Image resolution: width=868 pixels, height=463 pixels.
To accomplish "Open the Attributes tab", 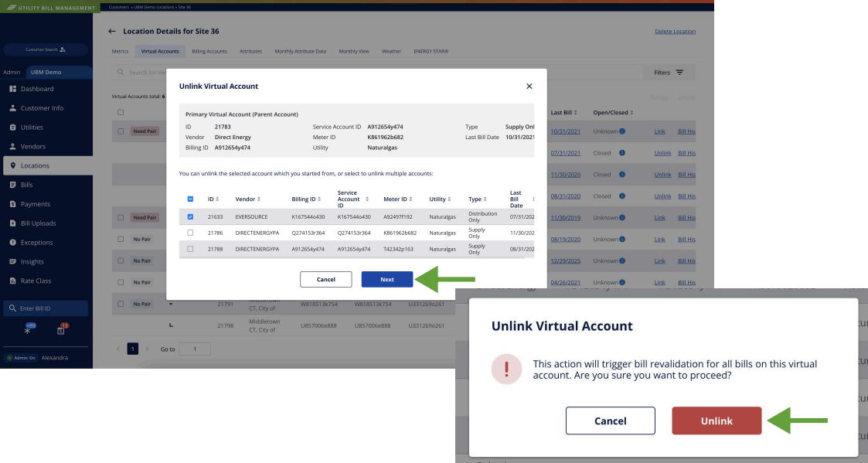I will tap(250, 52).
